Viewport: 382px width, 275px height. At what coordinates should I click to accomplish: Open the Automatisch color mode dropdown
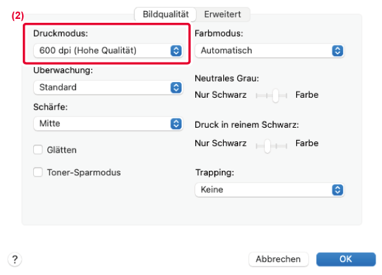coord(269,51)
